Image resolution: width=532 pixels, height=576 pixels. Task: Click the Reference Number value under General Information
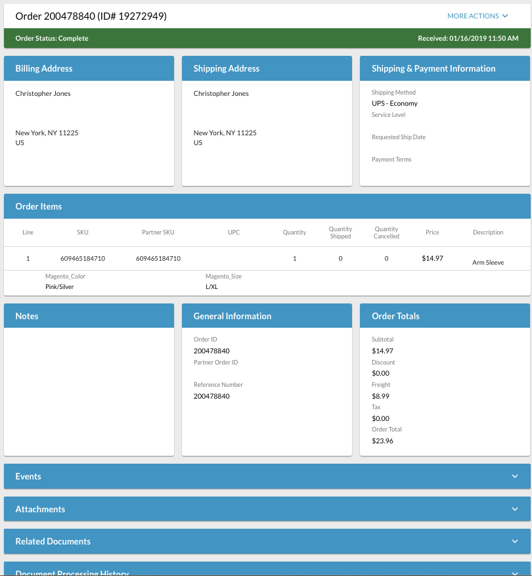click(x=211, y=397)
